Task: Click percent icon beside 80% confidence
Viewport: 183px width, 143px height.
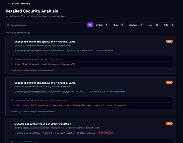Action: [78, 133]
